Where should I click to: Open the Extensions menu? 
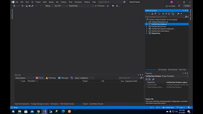click(x=78, y=2)
